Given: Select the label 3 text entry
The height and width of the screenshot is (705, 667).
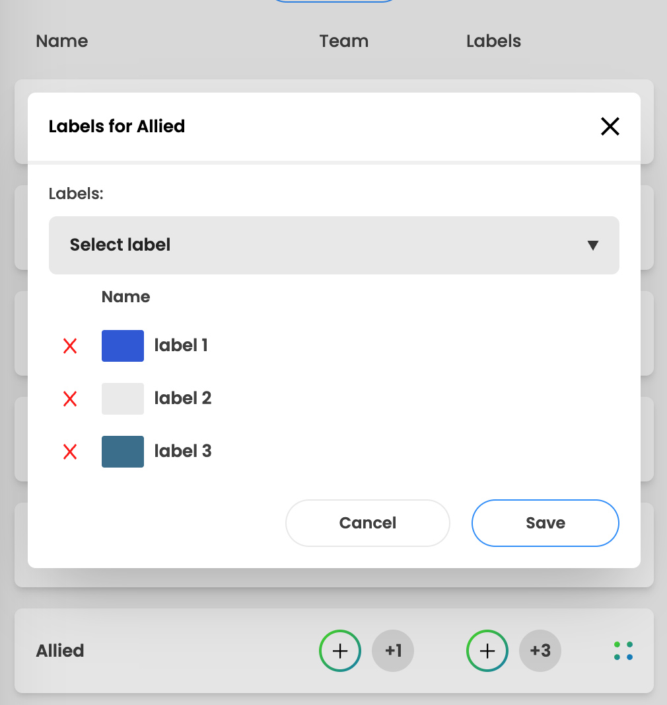Looking at the screenshot, I should tap(183, 451).
